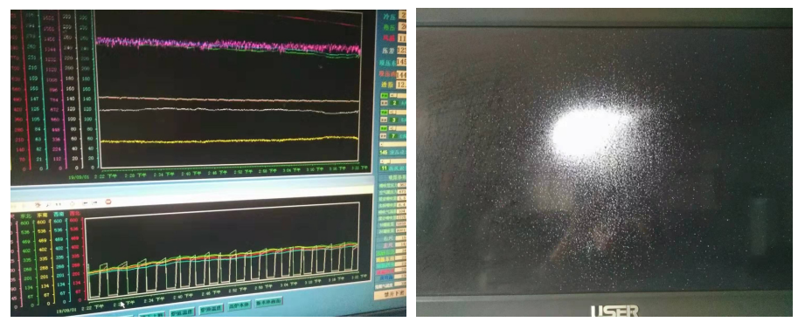Screen dimensions: 805x322
Task: Click the green indicator labeled 2
Action: click(x=394, y=103)
